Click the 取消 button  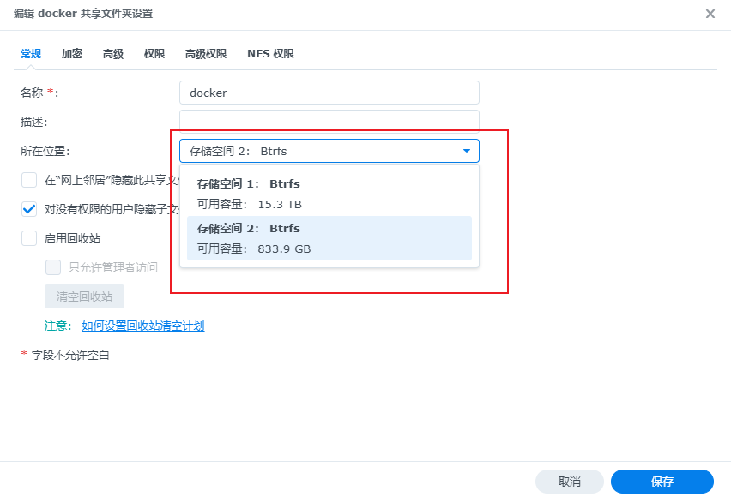pyautogui.click(x=569, y=482)
